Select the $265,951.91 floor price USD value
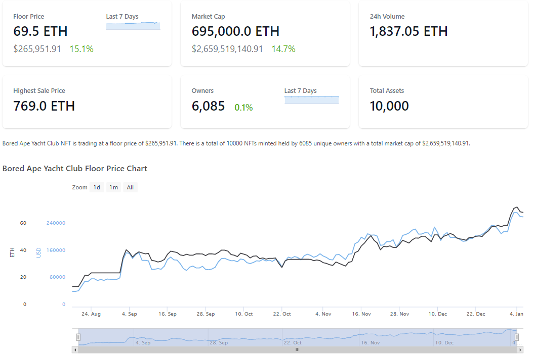This screenshot has height=357, width=533. [37, 49]
